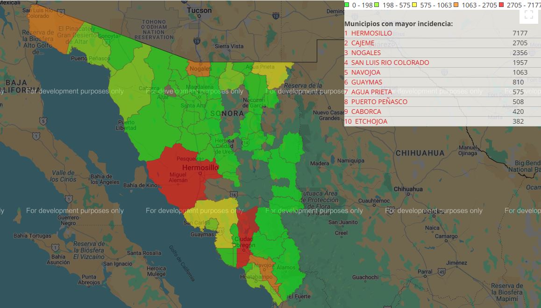
Task: Click the yellow 575 - 1063 legend swatch
Action: click(x=415, y=5)
